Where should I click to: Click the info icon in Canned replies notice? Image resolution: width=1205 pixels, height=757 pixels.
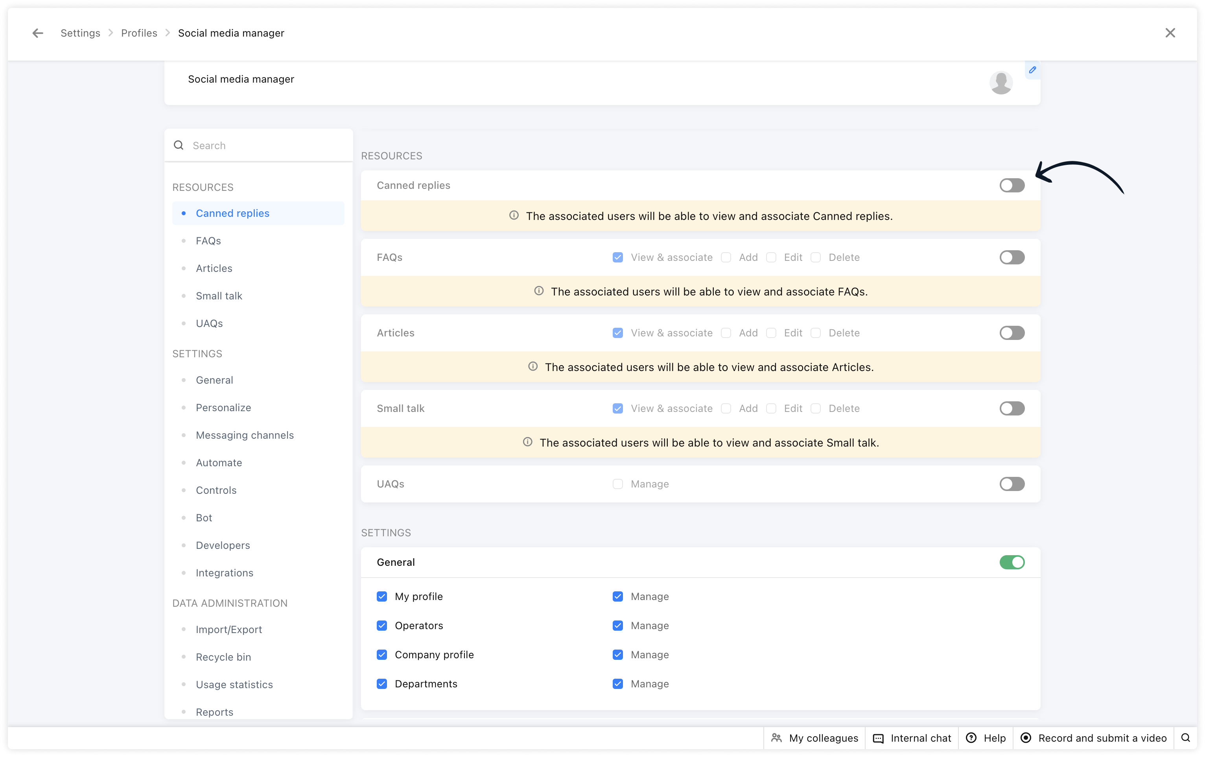point(514,215)
